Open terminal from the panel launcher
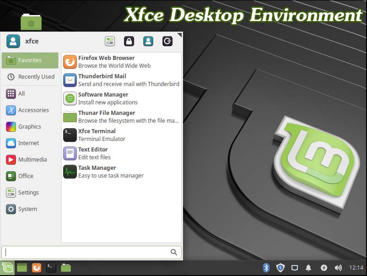 [x=51, y=268]
